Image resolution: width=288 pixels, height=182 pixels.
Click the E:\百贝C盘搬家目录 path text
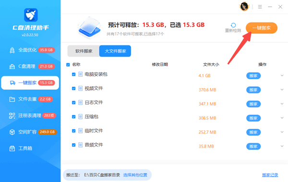click(x=102, y=175)
